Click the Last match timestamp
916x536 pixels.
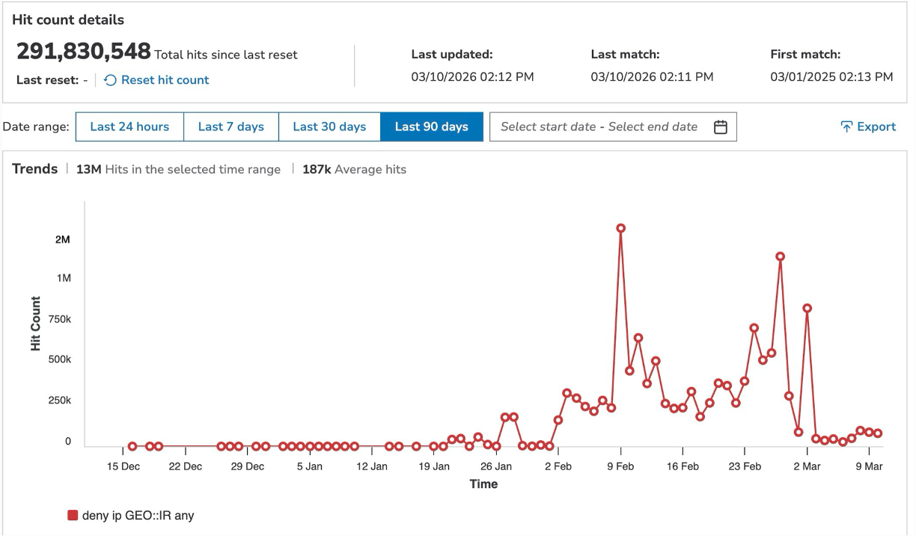click(651, 76)
